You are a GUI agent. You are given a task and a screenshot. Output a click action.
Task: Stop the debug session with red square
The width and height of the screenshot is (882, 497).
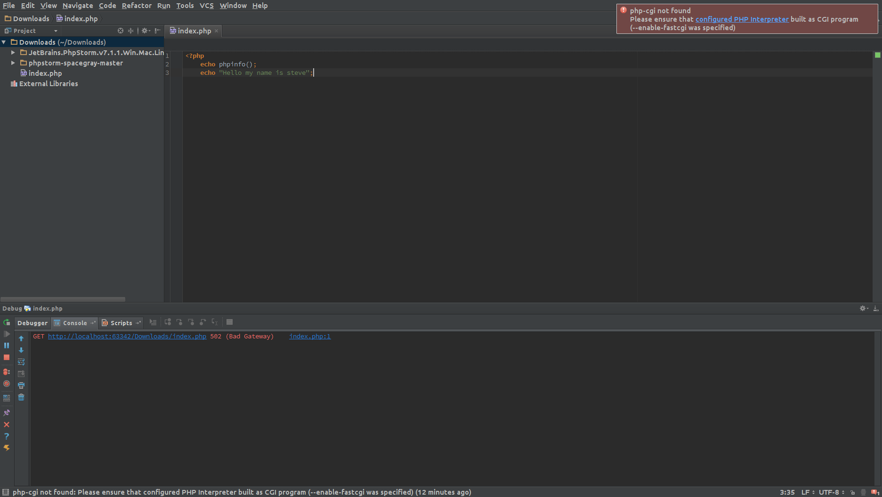tap(7, 357)
